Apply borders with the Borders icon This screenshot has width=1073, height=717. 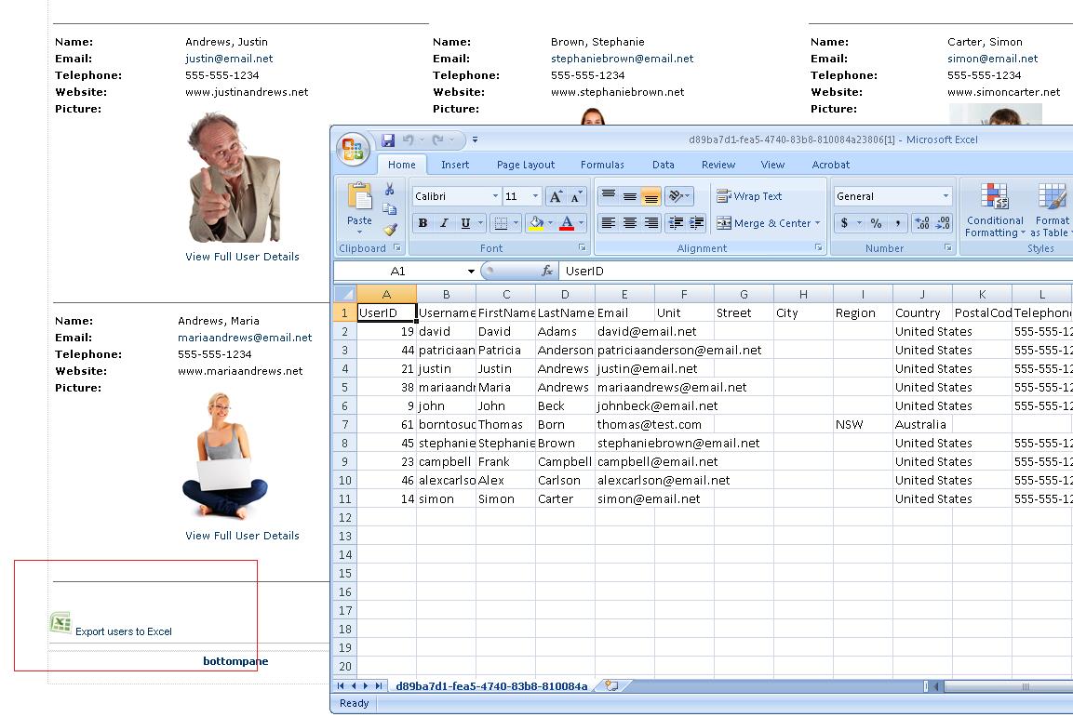pos(501,223)
